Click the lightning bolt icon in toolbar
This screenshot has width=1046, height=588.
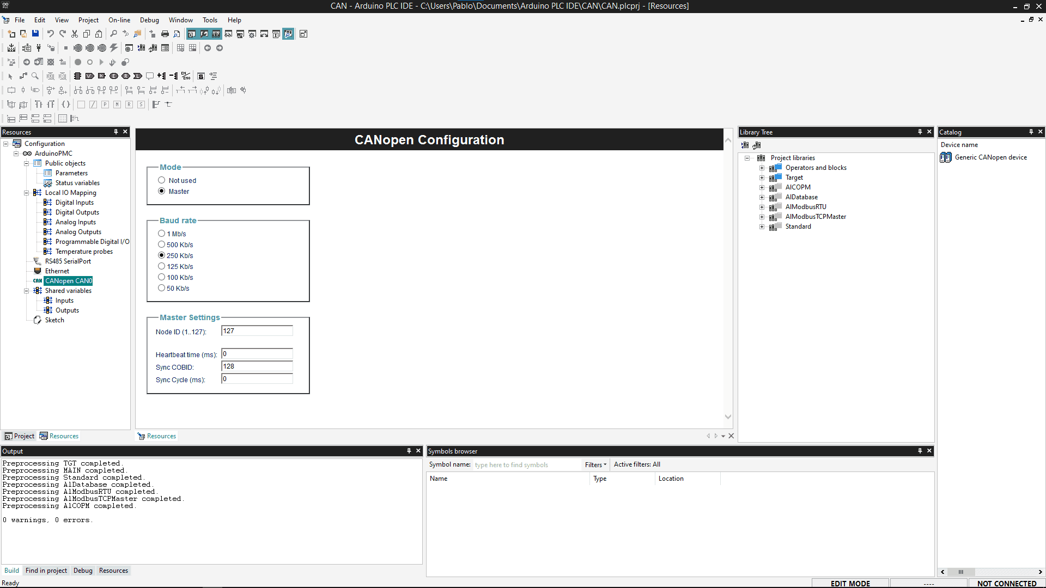click(x=113, y=48)
